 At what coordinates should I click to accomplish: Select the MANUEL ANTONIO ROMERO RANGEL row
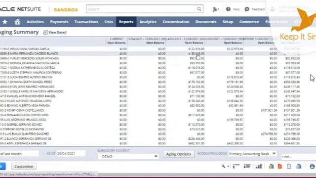tap(150, 96)
